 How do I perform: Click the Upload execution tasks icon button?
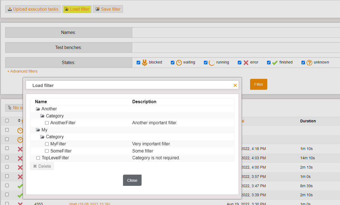10,9
